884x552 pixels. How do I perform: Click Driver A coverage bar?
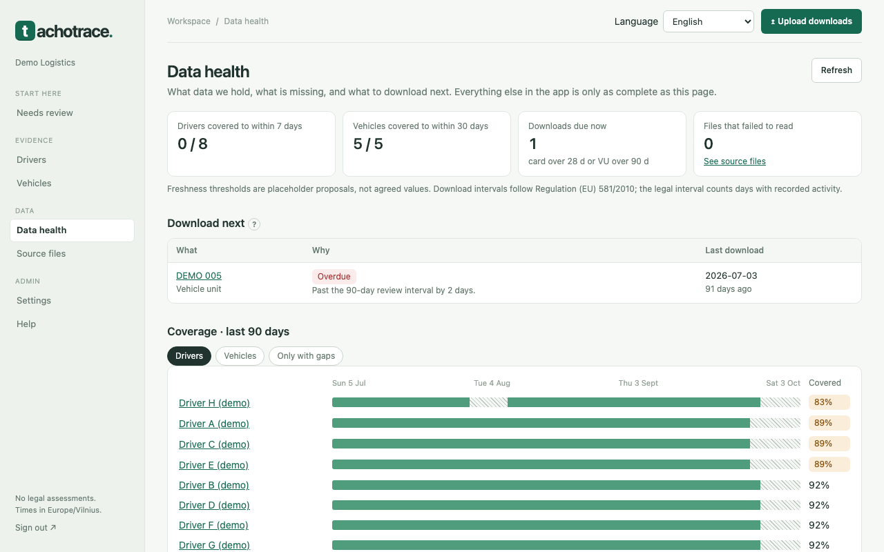[x=566, y=423]
